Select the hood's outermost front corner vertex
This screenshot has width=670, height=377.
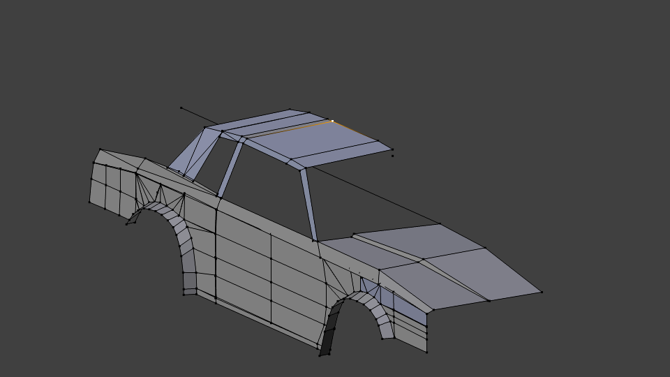(x=542, y=292)
